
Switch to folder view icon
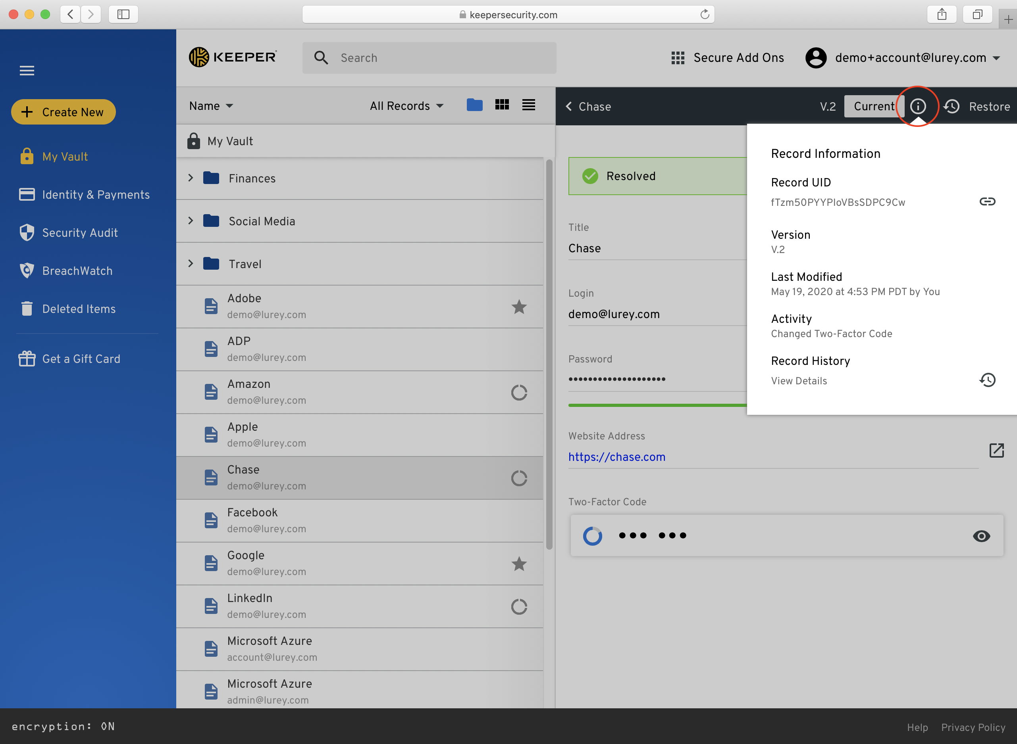point(474,105)
